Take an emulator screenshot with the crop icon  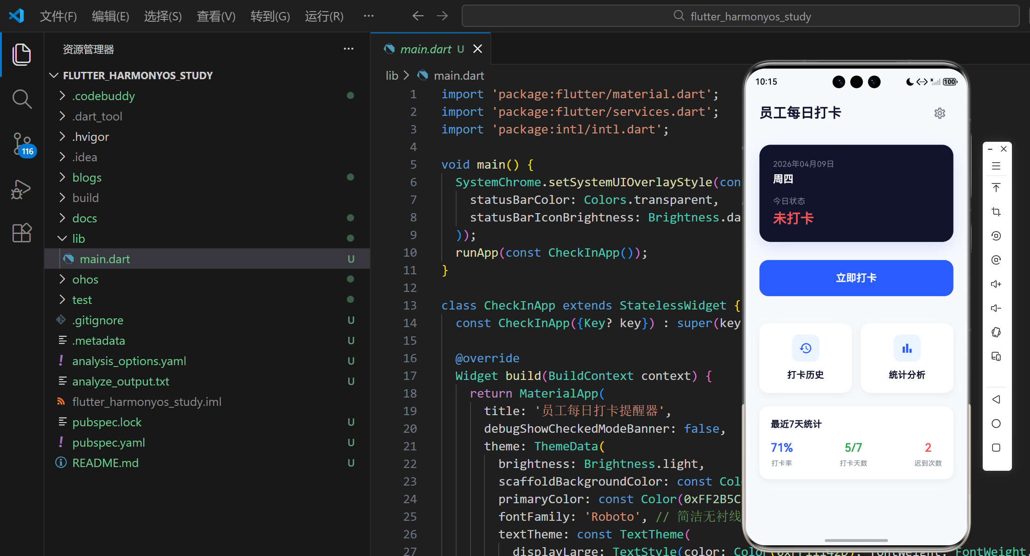996,212
